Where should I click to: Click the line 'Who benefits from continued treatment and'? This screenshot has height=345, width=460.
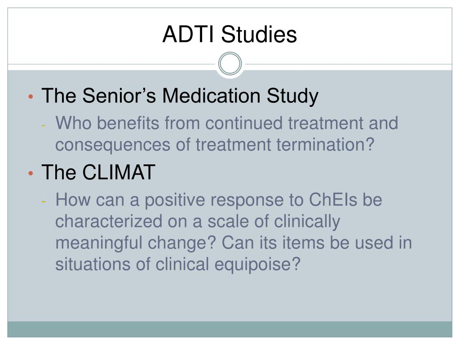pos(227,123)
